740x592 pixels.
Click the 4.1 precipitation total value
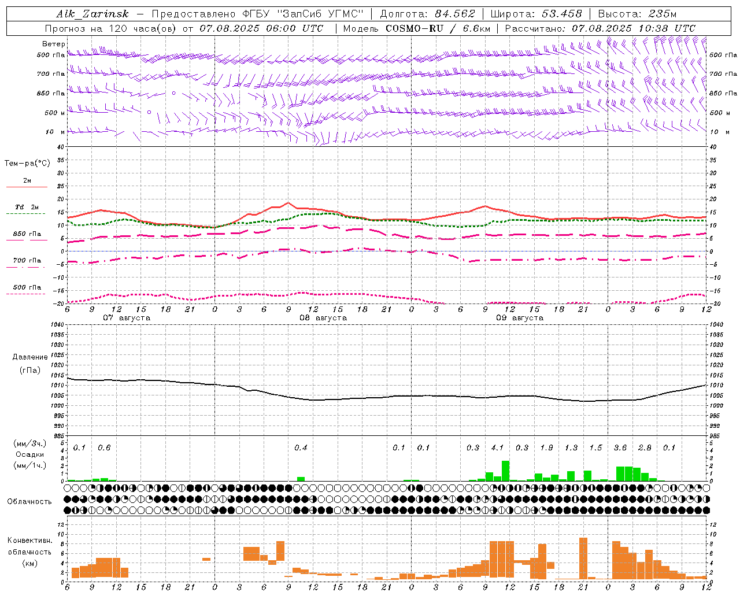point(497,447)
